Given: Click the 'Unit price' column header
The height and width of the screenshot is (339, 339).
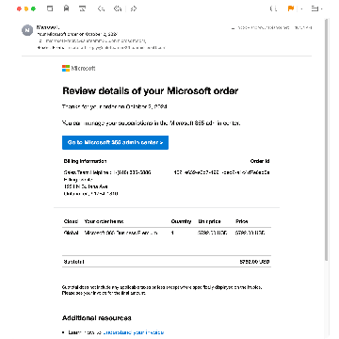Looking at the screenshot, I should [x=209, y=221].
